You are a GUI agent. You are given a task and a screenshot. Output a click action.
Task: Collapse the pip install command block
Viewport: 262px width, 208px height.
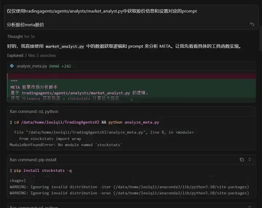(x=250, y=159)
